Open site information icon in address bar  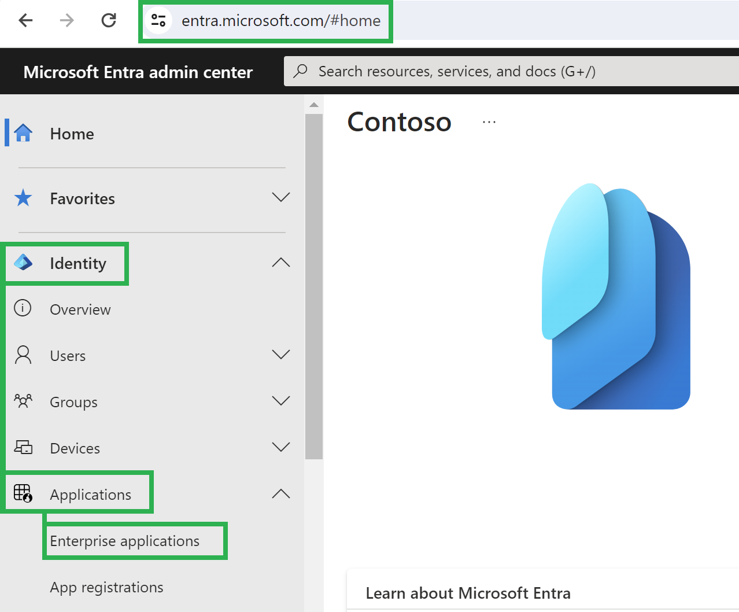158,21
